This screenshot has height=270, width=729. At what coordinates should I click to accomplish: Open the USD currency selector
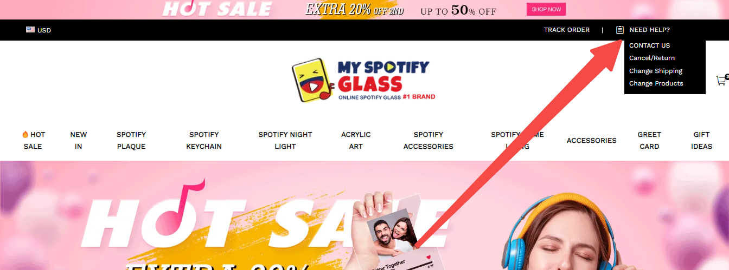point(39,30)
